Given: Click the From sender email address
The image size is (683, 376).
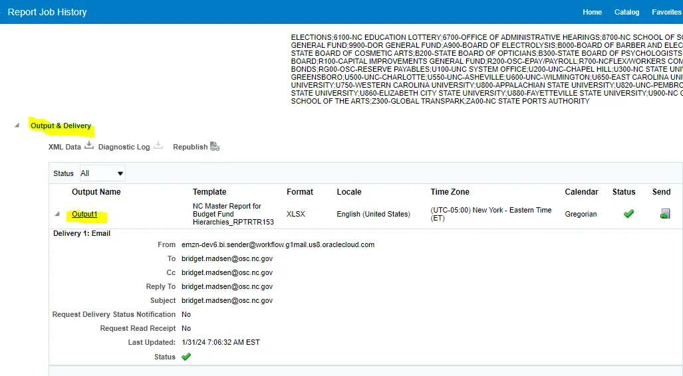Looking at the screenshot, I should pos(278,244).
